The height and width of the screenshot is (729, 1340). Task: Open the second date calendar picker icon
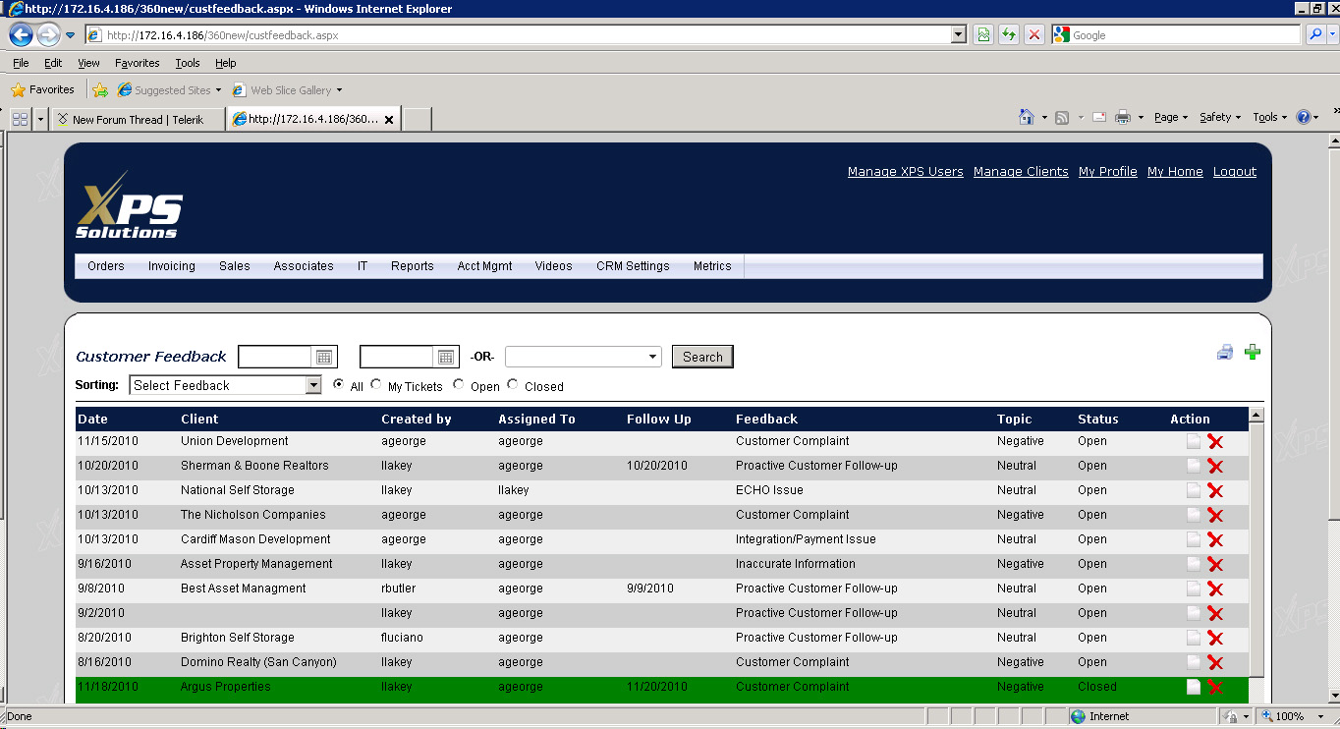pos(446,357)
